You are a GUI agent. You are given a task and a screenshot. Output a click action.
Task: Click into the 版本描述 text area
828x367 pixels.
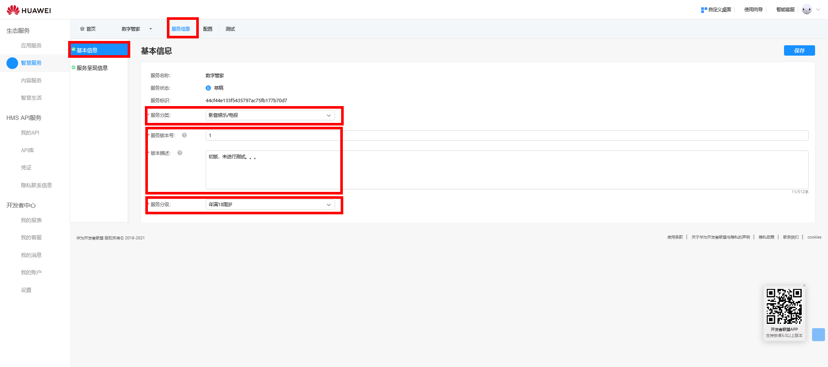pyautogui.click(x=507, y=169)
